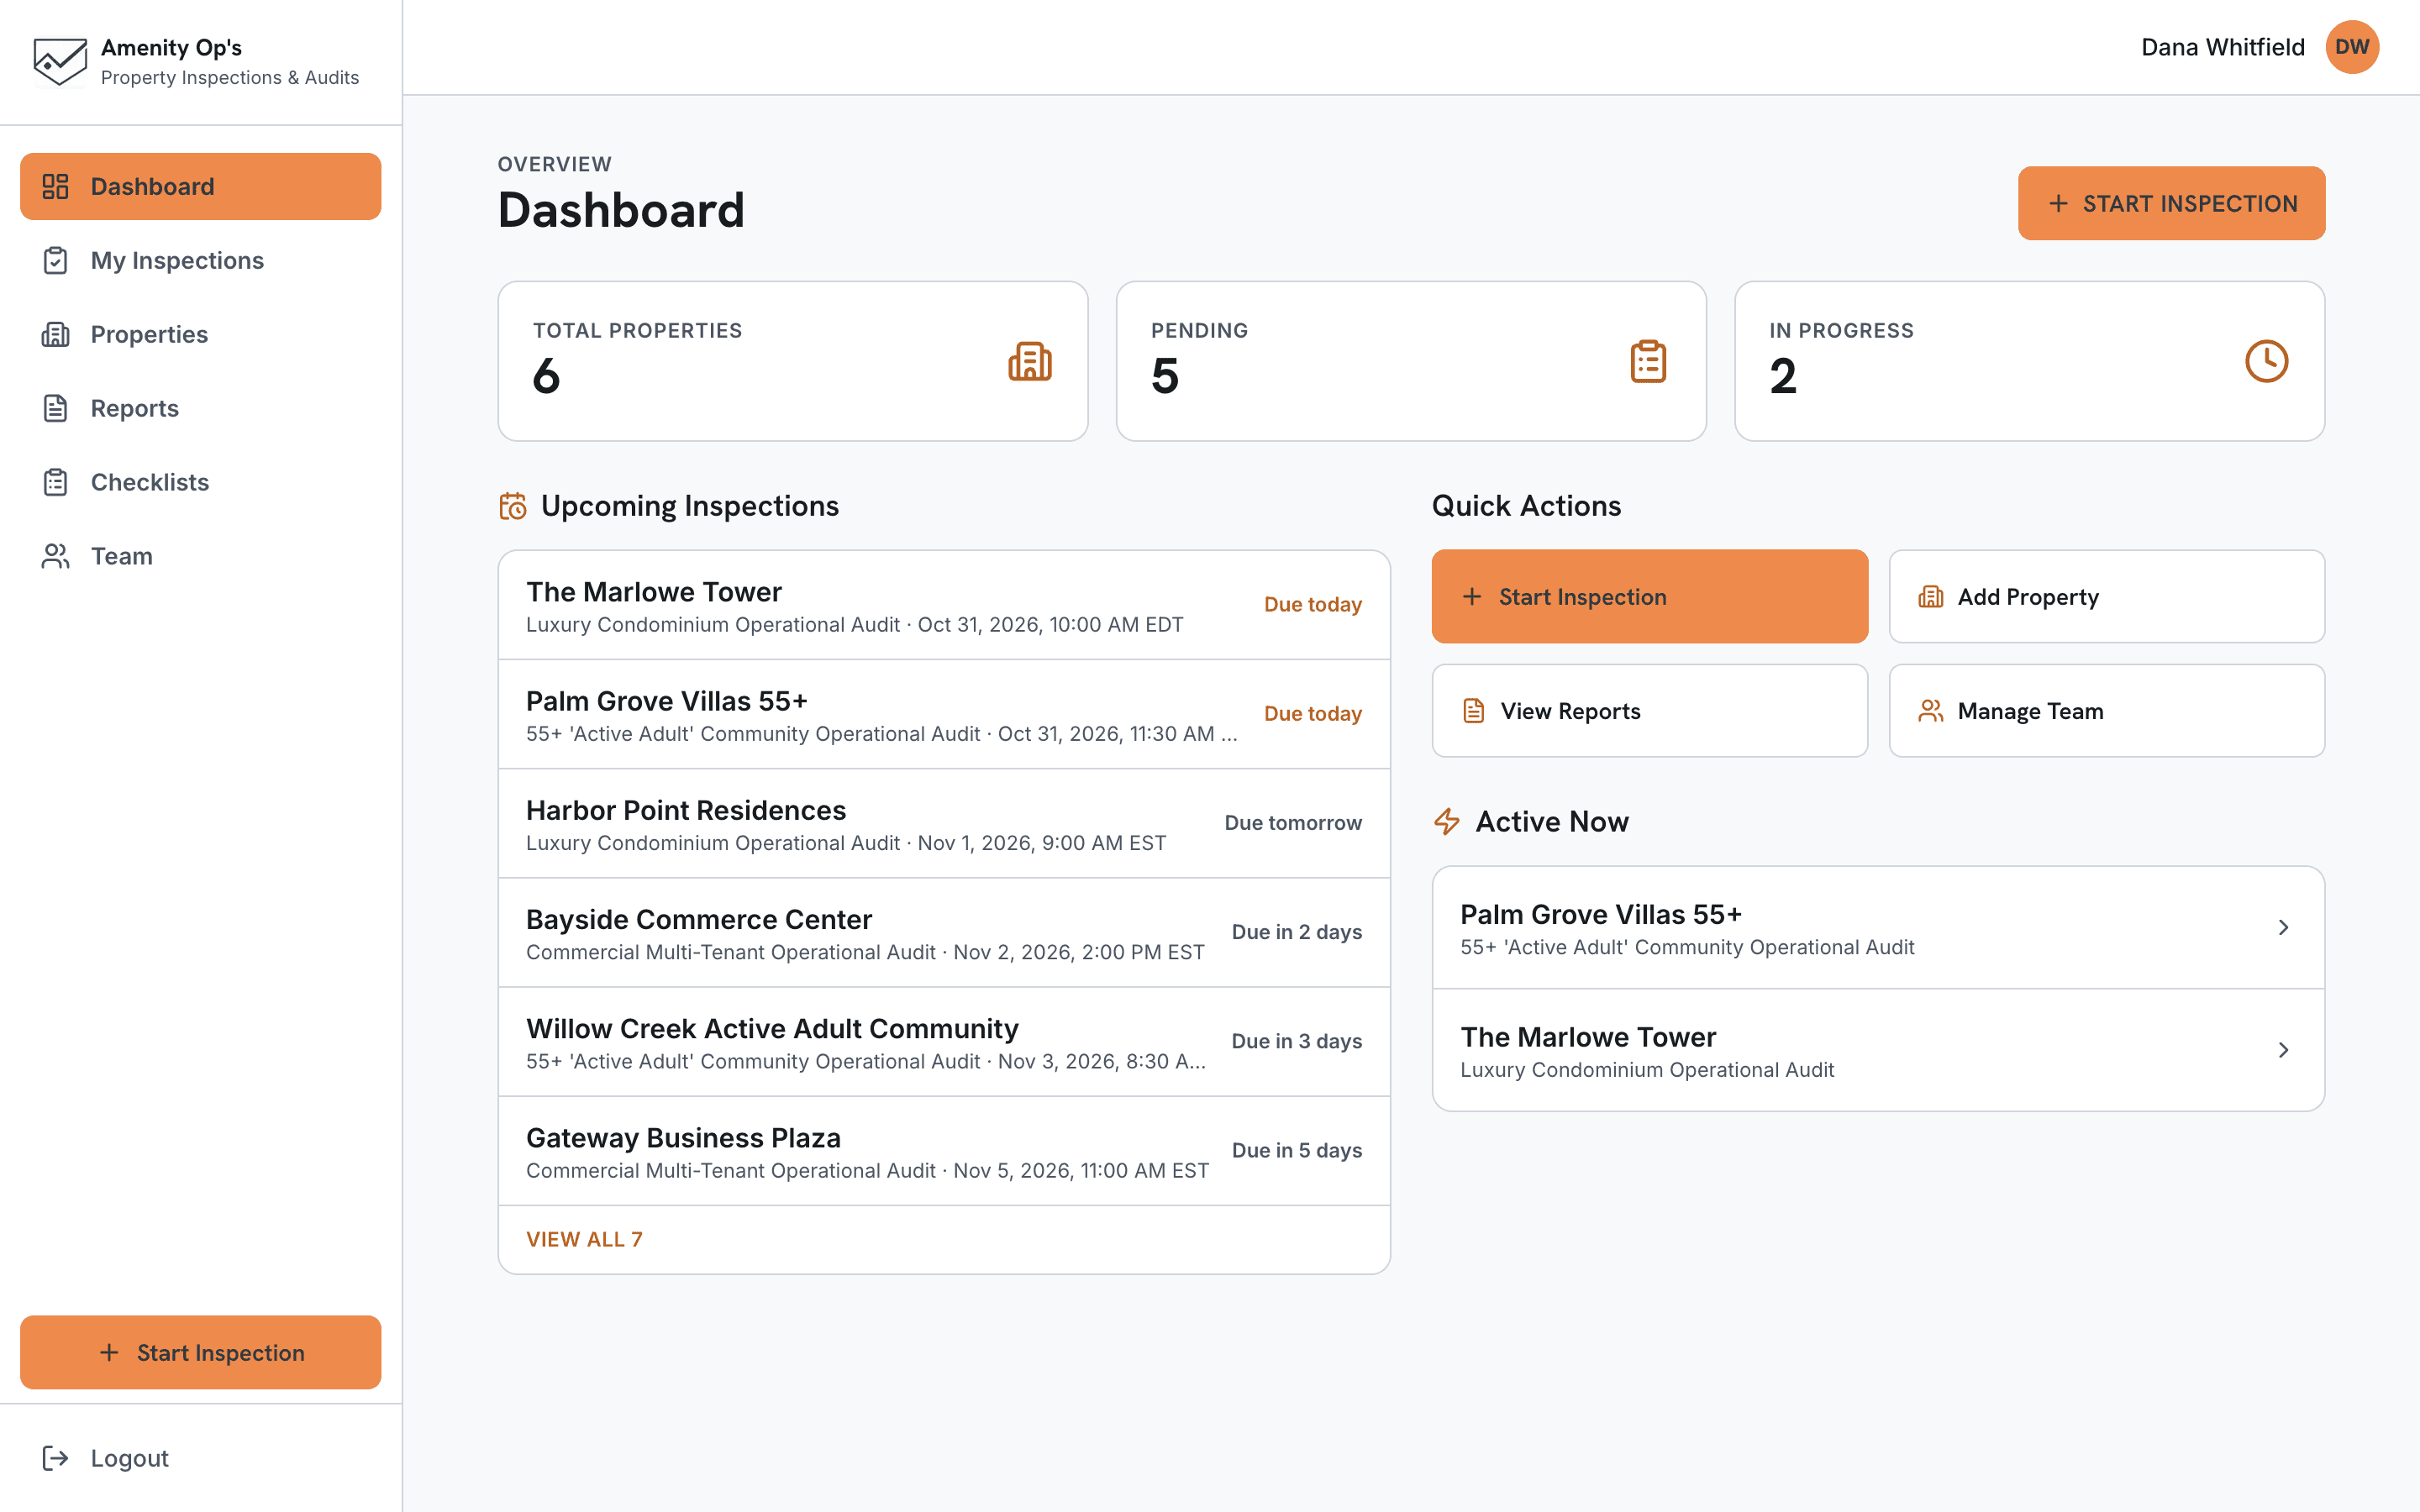The width and height of the screenshot is (2420, 1512).
Task: Select Checklists from the sidebar
Action: click(200, 482)
